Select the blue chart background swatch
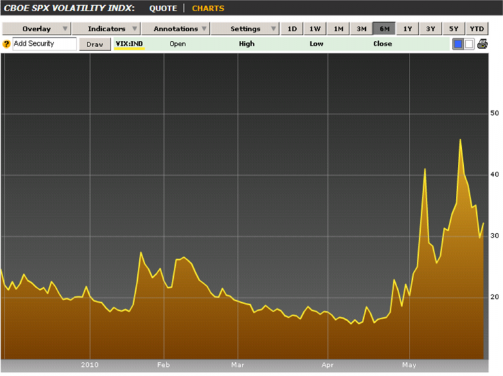The image size is (503, 376). tap(458, 44)
